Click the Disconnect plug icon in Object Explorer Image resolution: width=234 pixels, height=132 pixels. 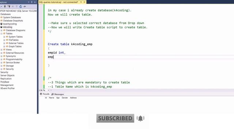pyautogui.click(x=9, y=7)
